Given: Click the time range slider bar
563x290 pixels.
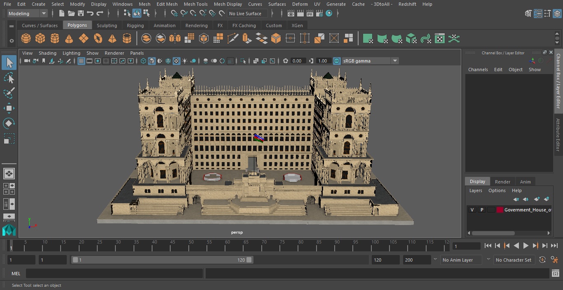Looking at the screenshot, I should point(162,260).
